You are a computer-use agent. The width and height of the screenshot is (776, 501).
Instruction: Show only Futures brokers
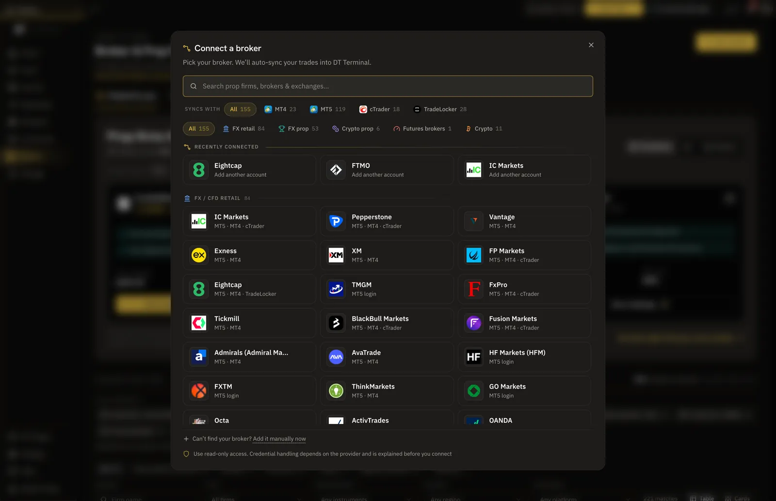pos(422,129)
